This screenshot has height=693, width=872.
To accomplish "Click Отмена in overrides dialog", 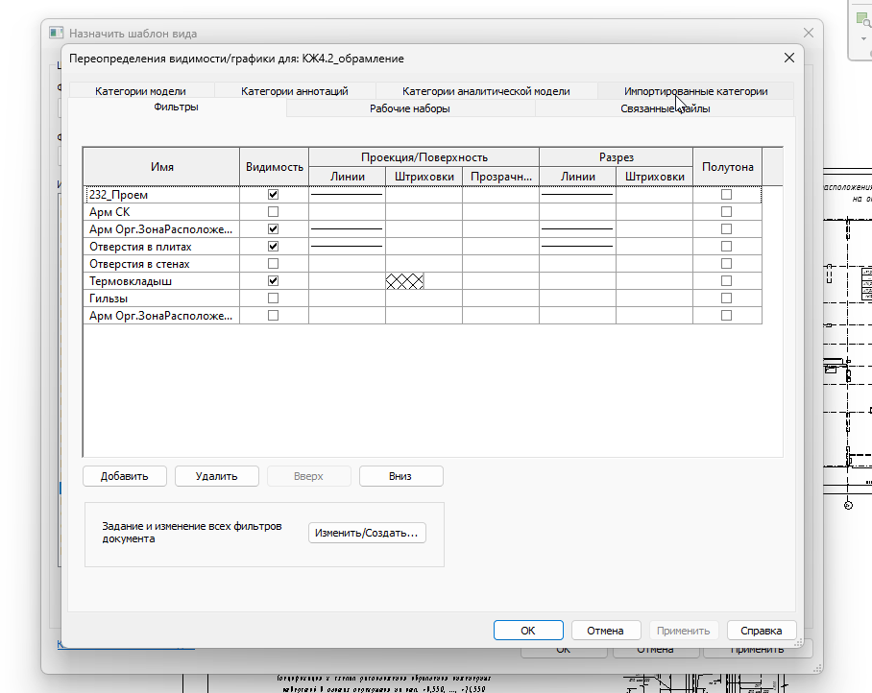I will tap(606, 631).
